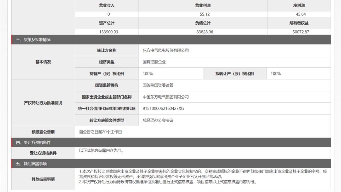Click the 四、受让方资格条件 section header bar
This screenshot has height=192, width=341.
[33, 143]
